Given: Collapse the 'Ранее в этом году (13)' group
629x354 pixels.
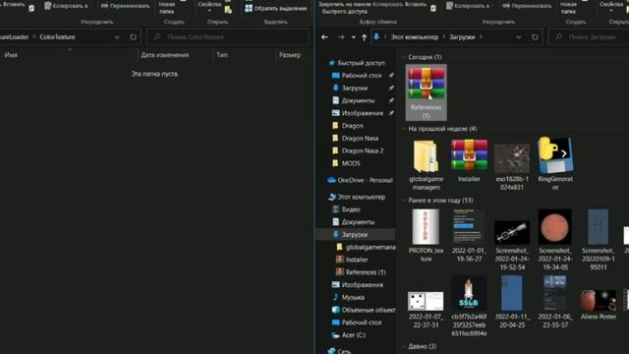Looking at the screenshot, I should point(404,201).
